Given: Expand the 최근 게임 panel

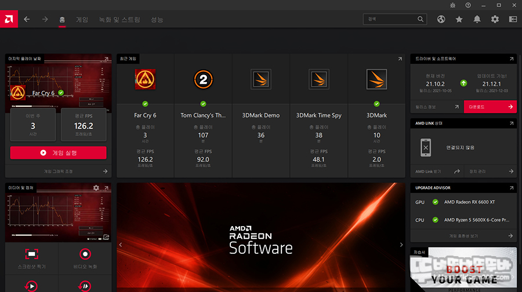Looking at the screenshot, I should 400,59.
